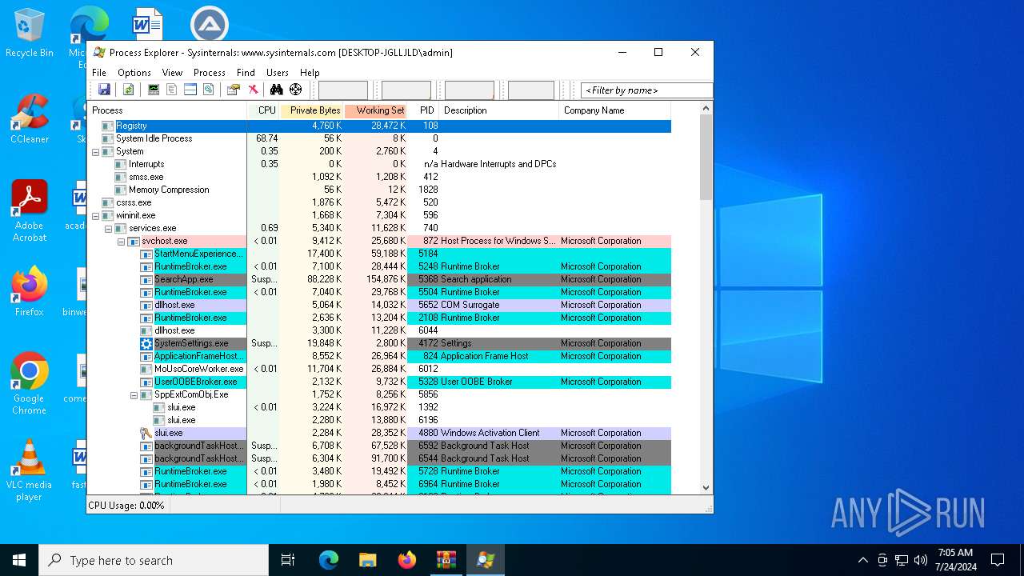Select the UserOOBEBroker.exe row
The height and width of the screenshot is (576, 1024).
[379, 382]
